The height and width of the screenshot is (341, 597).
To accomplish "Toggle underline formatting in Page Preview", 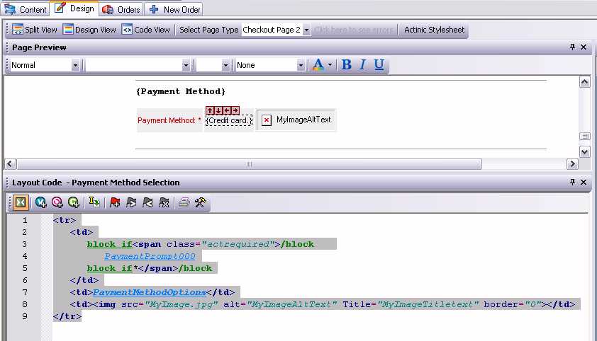I will point(379,65).
